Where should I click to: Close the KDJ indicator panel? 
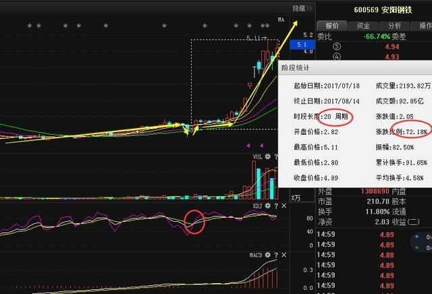(284, 206)
